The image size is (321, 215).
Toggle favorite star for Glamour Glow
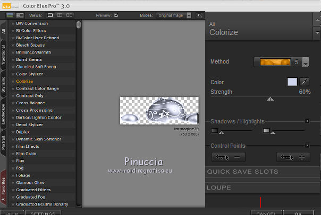tap(13, 183)
